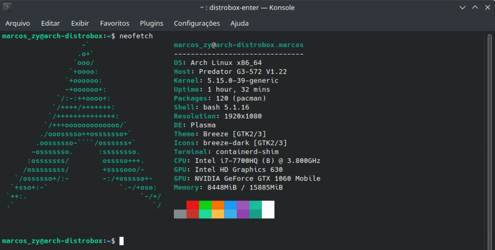Click the cursor at the bottom prompt
The height and width of the screenshot is (250, 495).
[x=121, y=241]
